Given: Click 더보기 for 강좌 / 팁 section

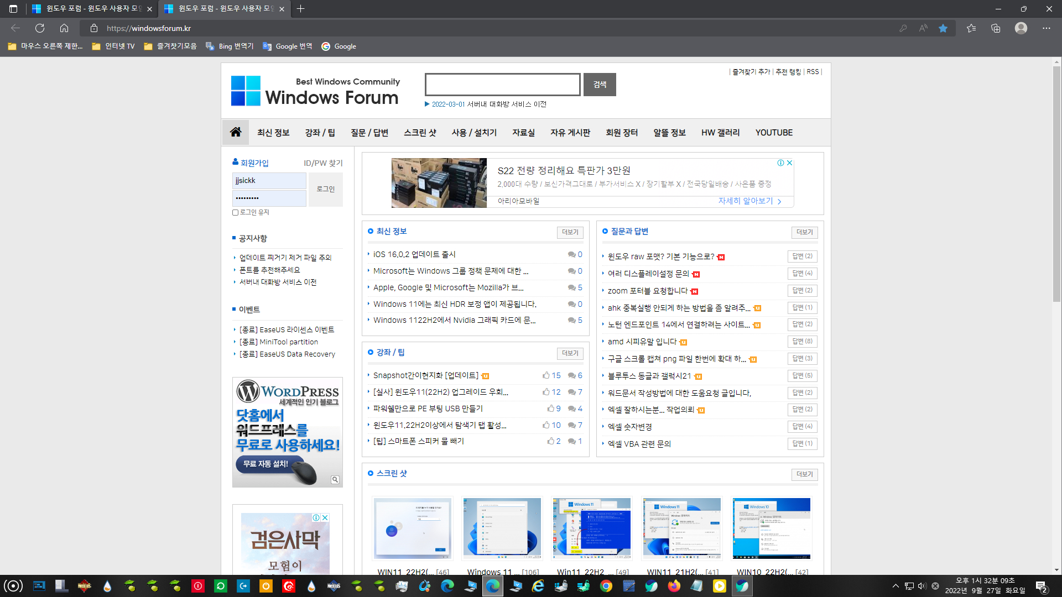Looking at the screenshot, I should pyautogui.click(x=570, y=353).
